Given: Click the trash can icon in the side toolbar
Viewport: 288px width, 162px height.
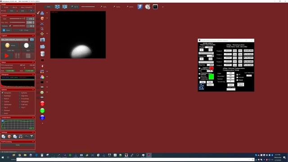Looking at the screenshot, I should click(x=42, y=54).
